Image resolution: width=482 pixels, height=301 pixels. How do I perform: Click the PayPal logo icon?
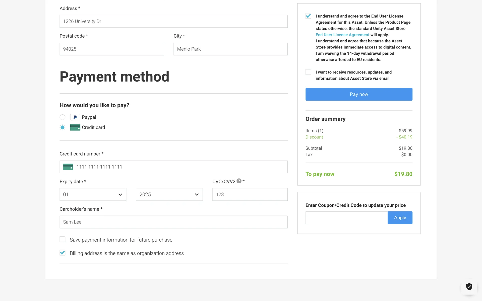click(75, 117)
